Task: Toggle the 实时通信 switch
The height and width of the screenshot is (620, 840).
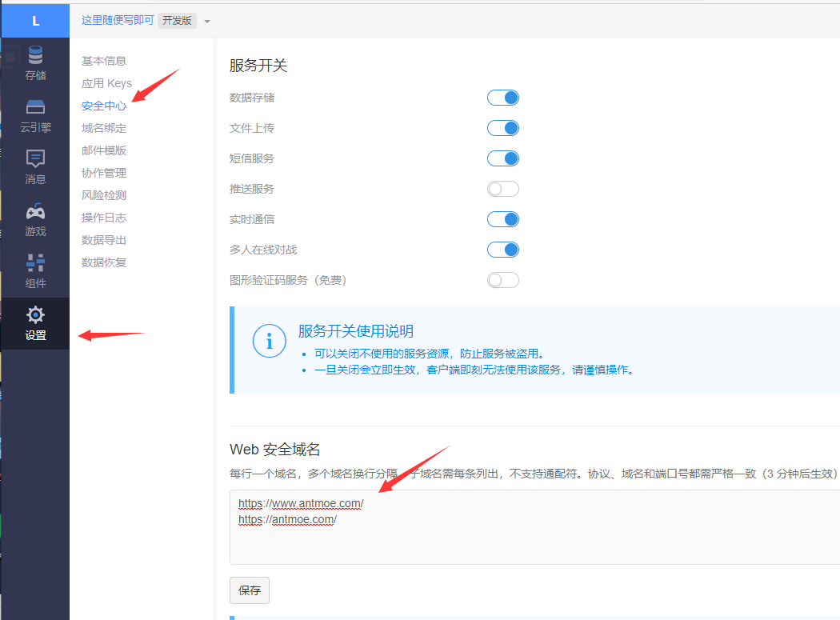Action: coord(503,219)
